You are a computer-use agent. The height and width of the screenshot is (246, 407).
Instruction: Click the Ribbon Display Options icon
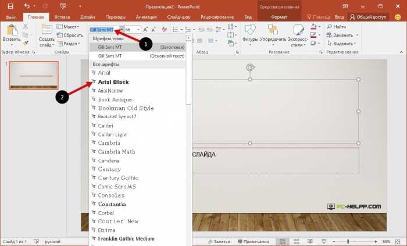coord(345,6)
